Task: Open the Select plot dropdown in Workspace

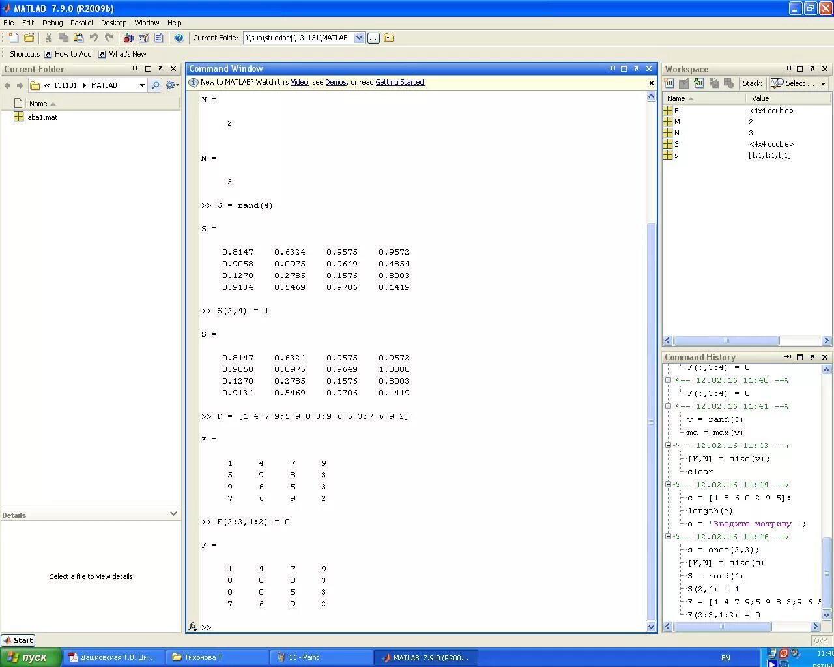Action: (x=799, y=83)
